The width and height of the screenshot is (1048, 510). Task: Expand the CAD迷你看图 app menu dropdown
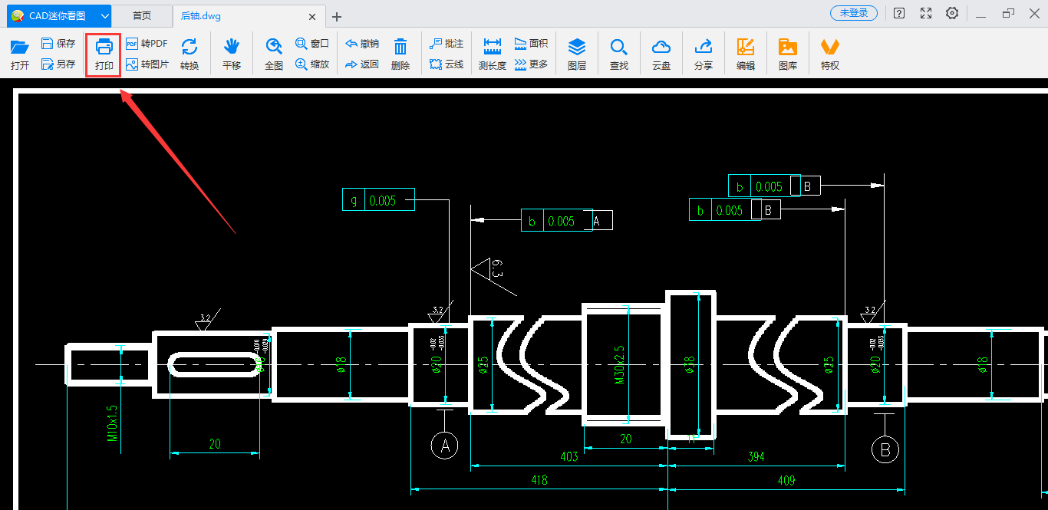coord(105,15)
